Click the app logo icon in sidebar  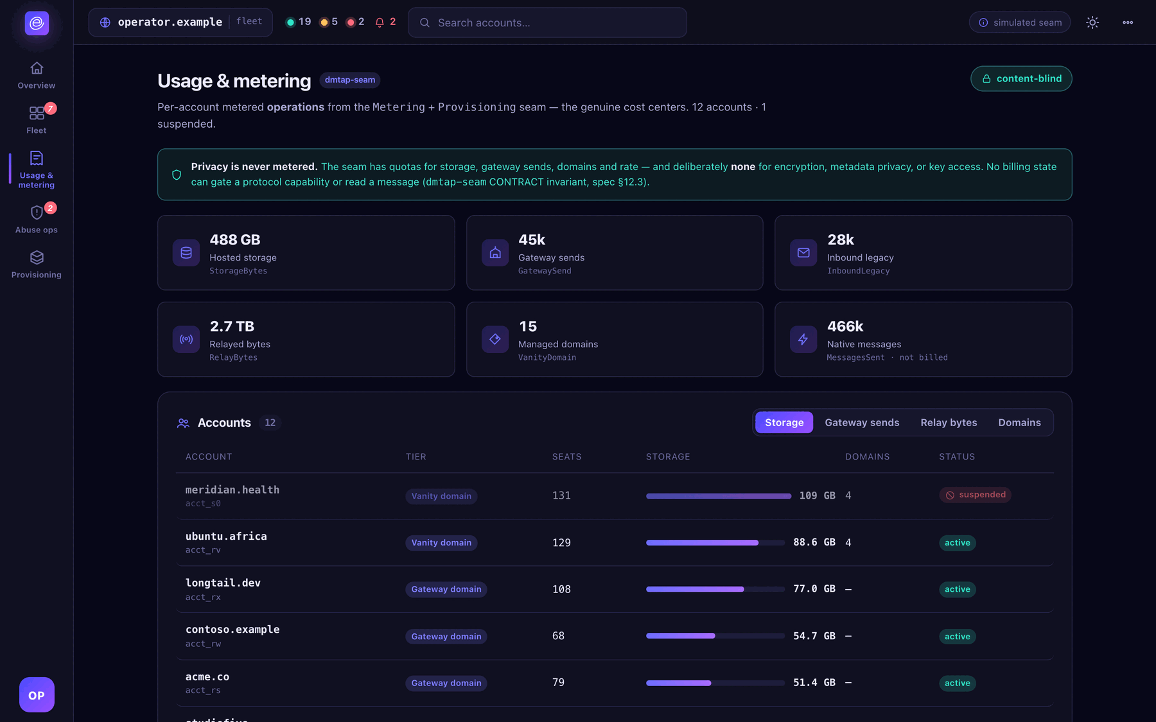37,23
